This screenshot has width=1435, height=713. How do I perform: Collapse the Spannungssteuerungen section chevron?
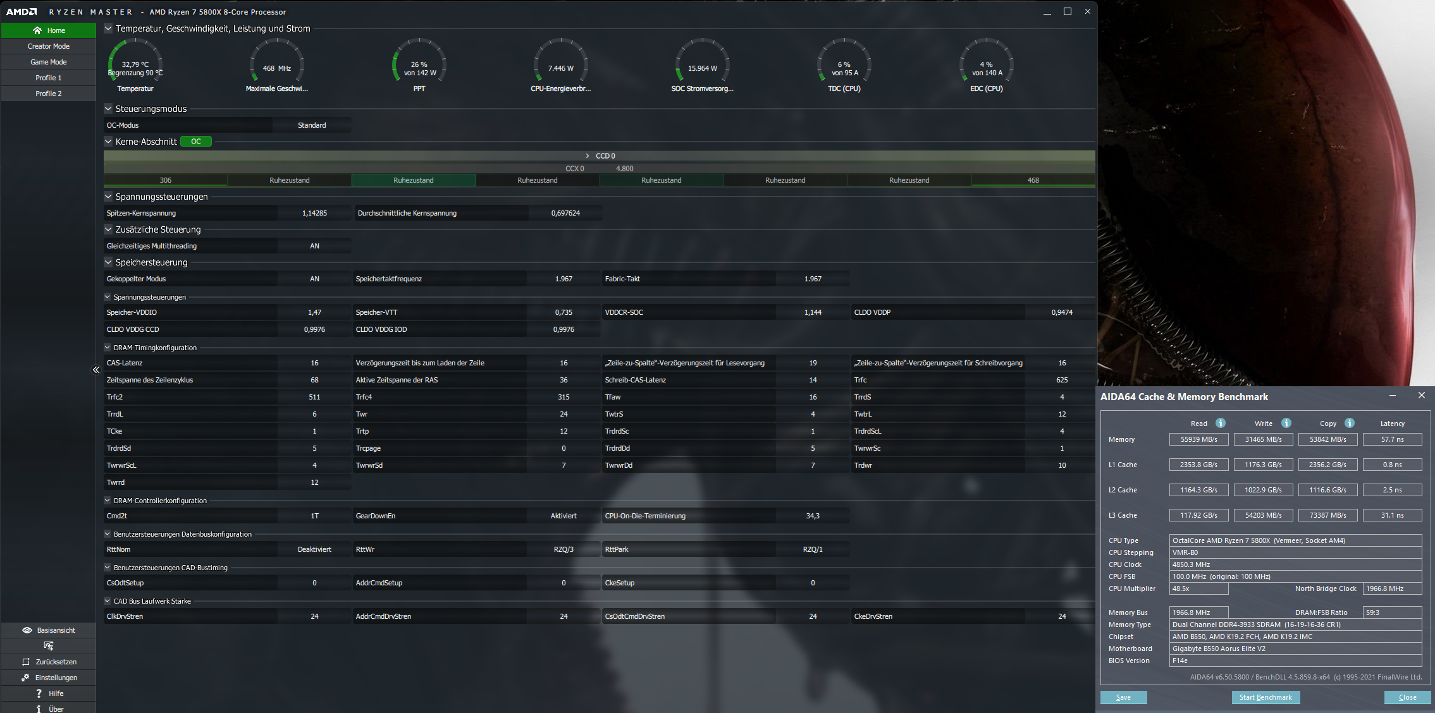[x=108, y=197]
